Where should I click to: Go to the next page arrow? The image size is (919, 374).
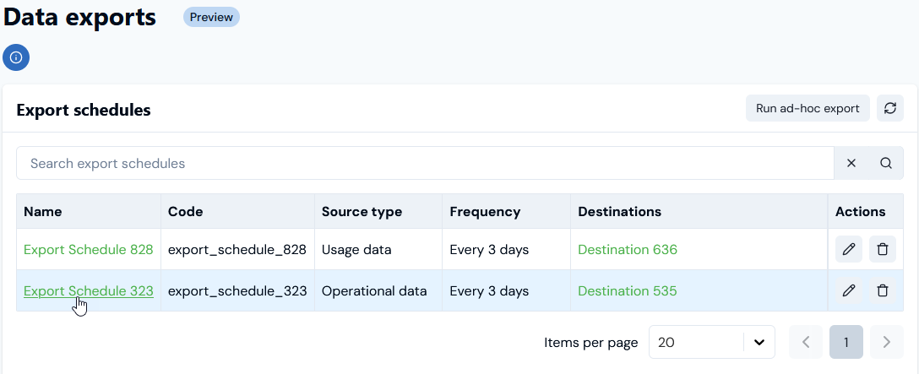click(x=886, y=342)
